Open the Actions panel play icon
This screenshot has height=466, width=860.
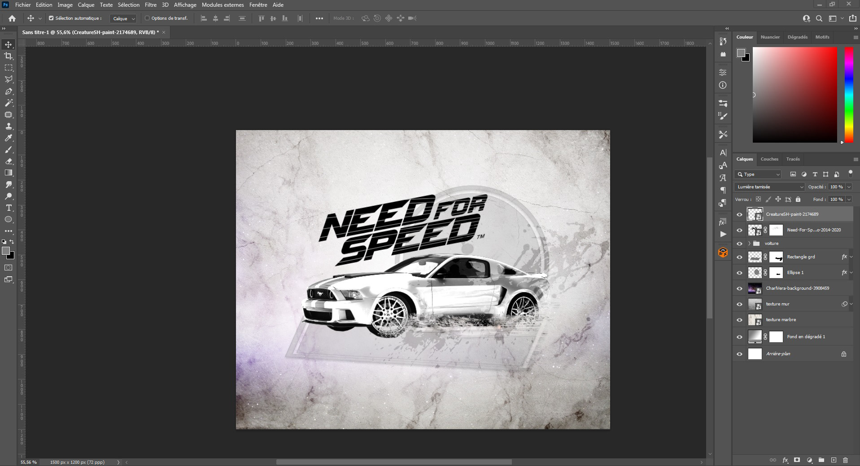(x=723, y=234)
